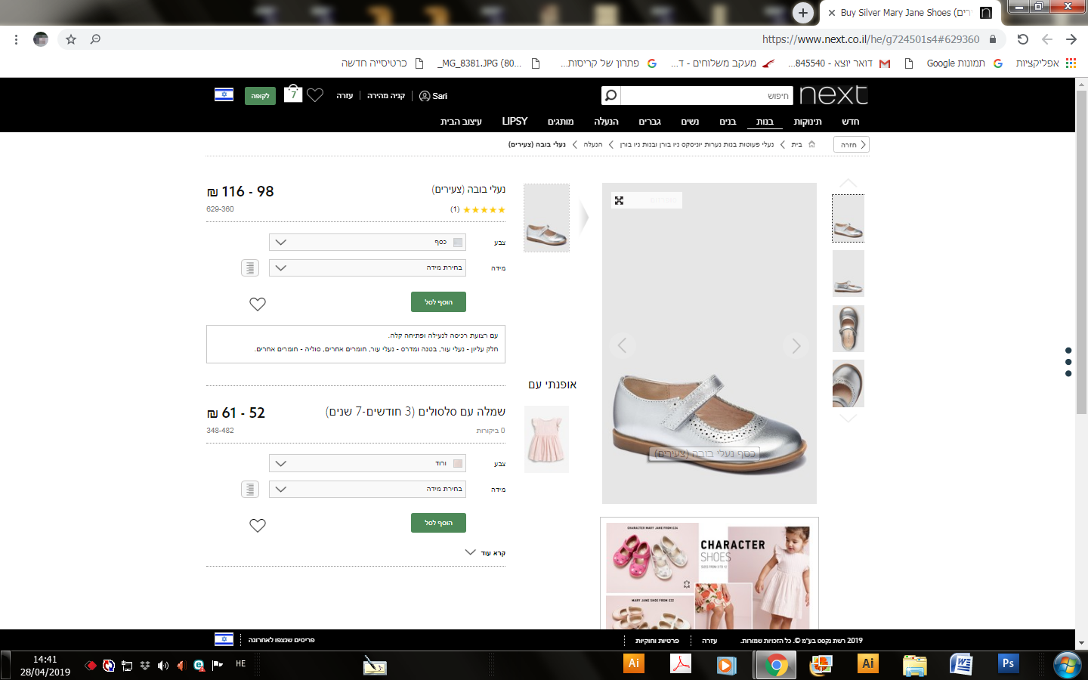Image resolution: width=1088 pixels, height=680 pixels.
Task: Click the silver color swatch
Action: (x=458, y=243)
